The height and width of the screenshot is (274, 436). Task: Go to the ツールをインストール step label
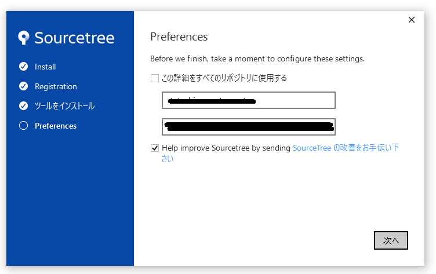point(64,106)
